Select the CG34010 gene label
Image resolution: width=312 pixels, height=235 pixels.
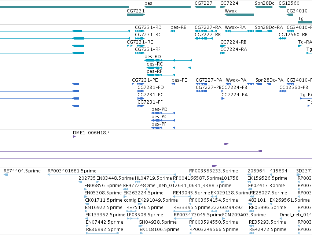(x=297, y=11)
